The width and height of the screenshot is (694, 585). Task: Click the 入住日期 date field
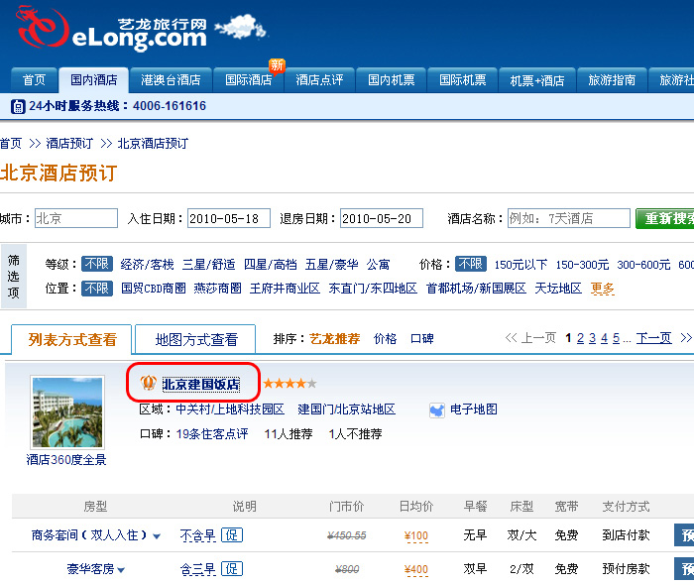[x=229, y=218]
